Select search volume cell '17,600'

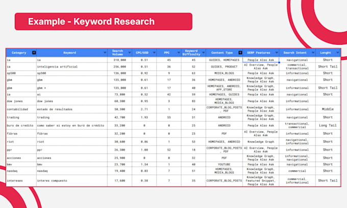[120, 181]
